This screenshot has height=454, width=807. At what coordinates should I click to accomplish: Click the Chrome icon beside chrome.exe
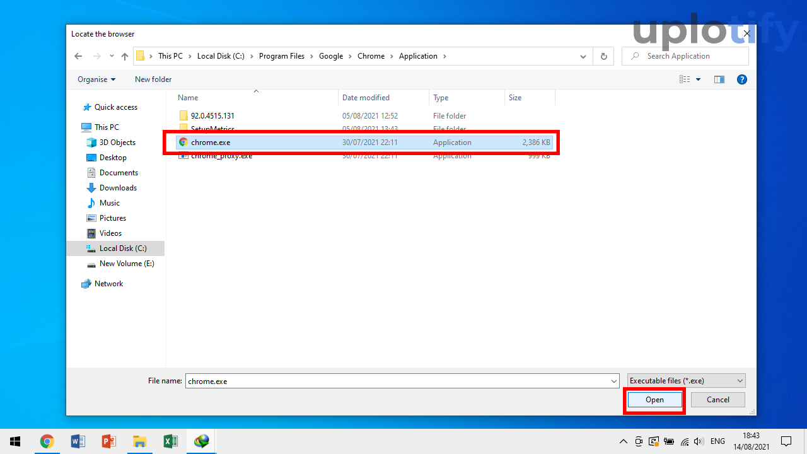183,143
